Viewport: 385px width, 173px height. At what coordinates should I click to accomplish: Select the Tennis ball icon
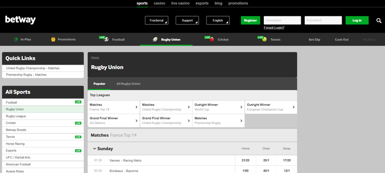[x=264, y=39]
